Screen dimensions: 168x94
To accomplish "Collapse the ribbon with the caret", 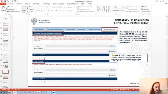I will point(166,14).
